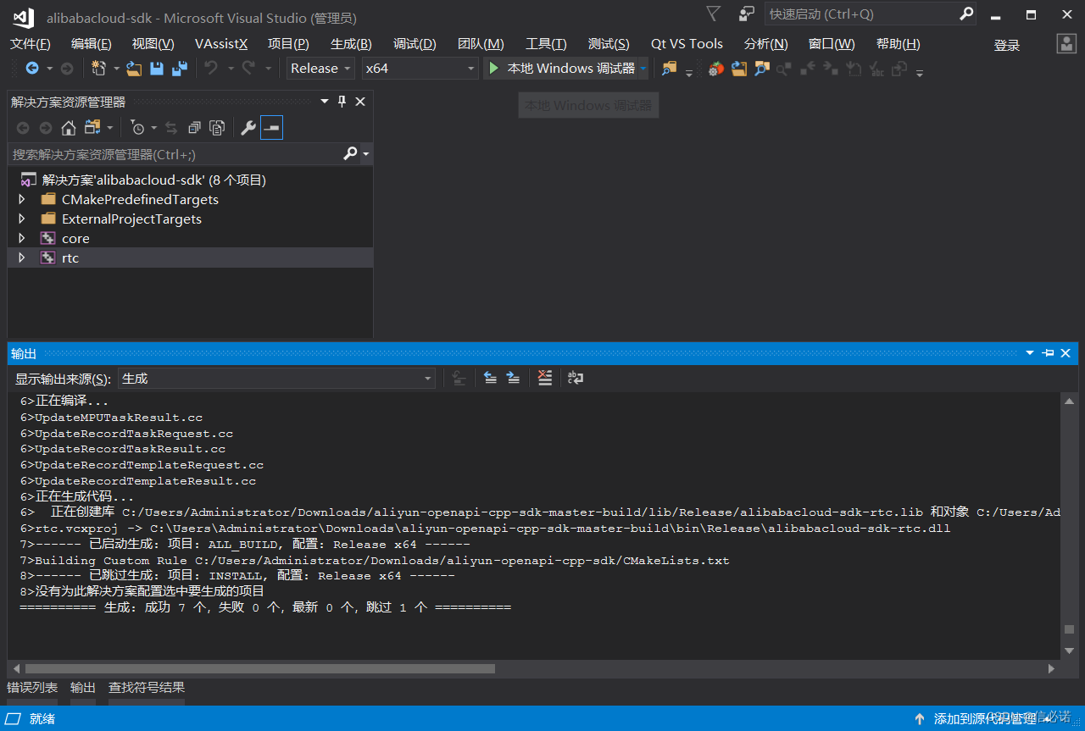Open the x64 platform dropdown

click(420, 69)
